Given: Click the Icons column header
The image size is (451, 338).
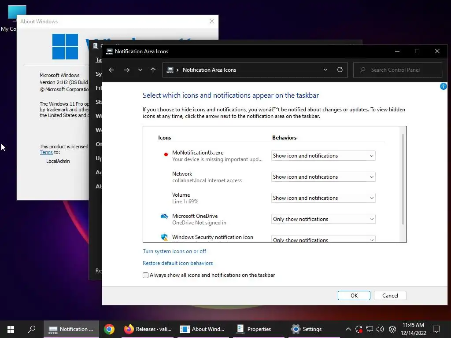Looking at the screenshot, I should point(165,138).
